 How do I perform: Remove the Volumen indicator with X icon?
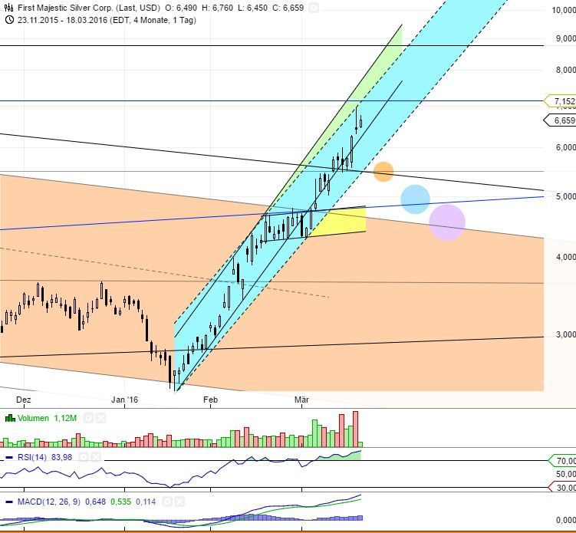[100, 419]
